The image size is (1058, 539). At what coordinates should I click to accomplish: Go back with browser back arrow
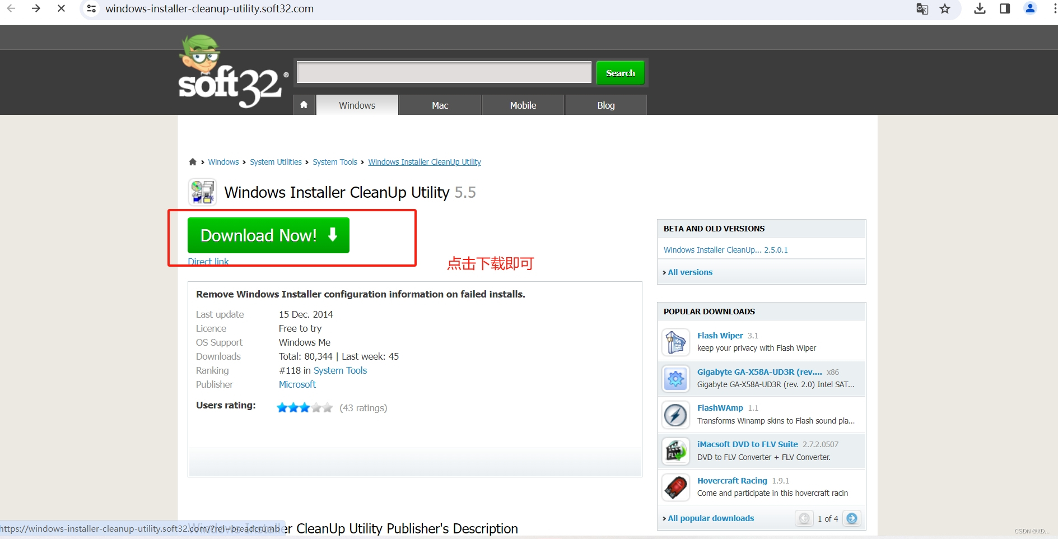point(11,8)
